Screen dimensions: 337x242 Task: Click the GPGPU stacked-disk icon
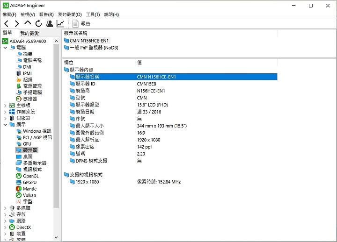[x=19, y=182]
